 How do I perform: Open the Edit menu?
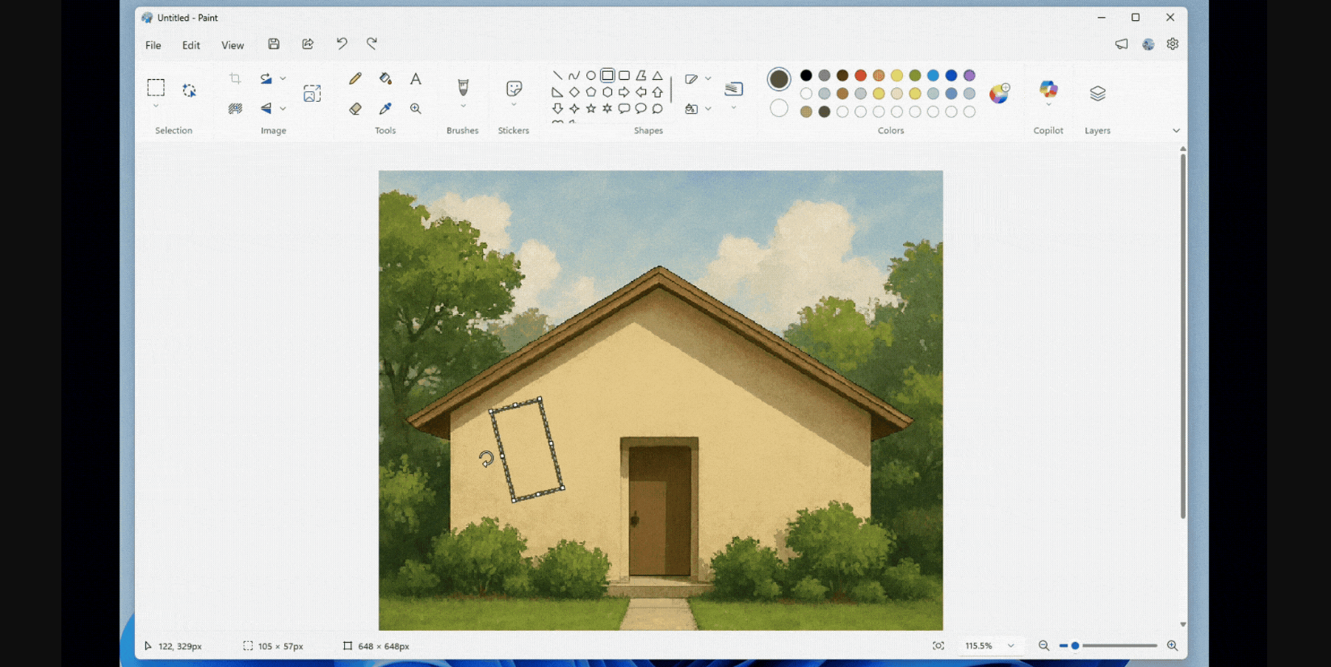pyautogui.click(x=191, y=45)
